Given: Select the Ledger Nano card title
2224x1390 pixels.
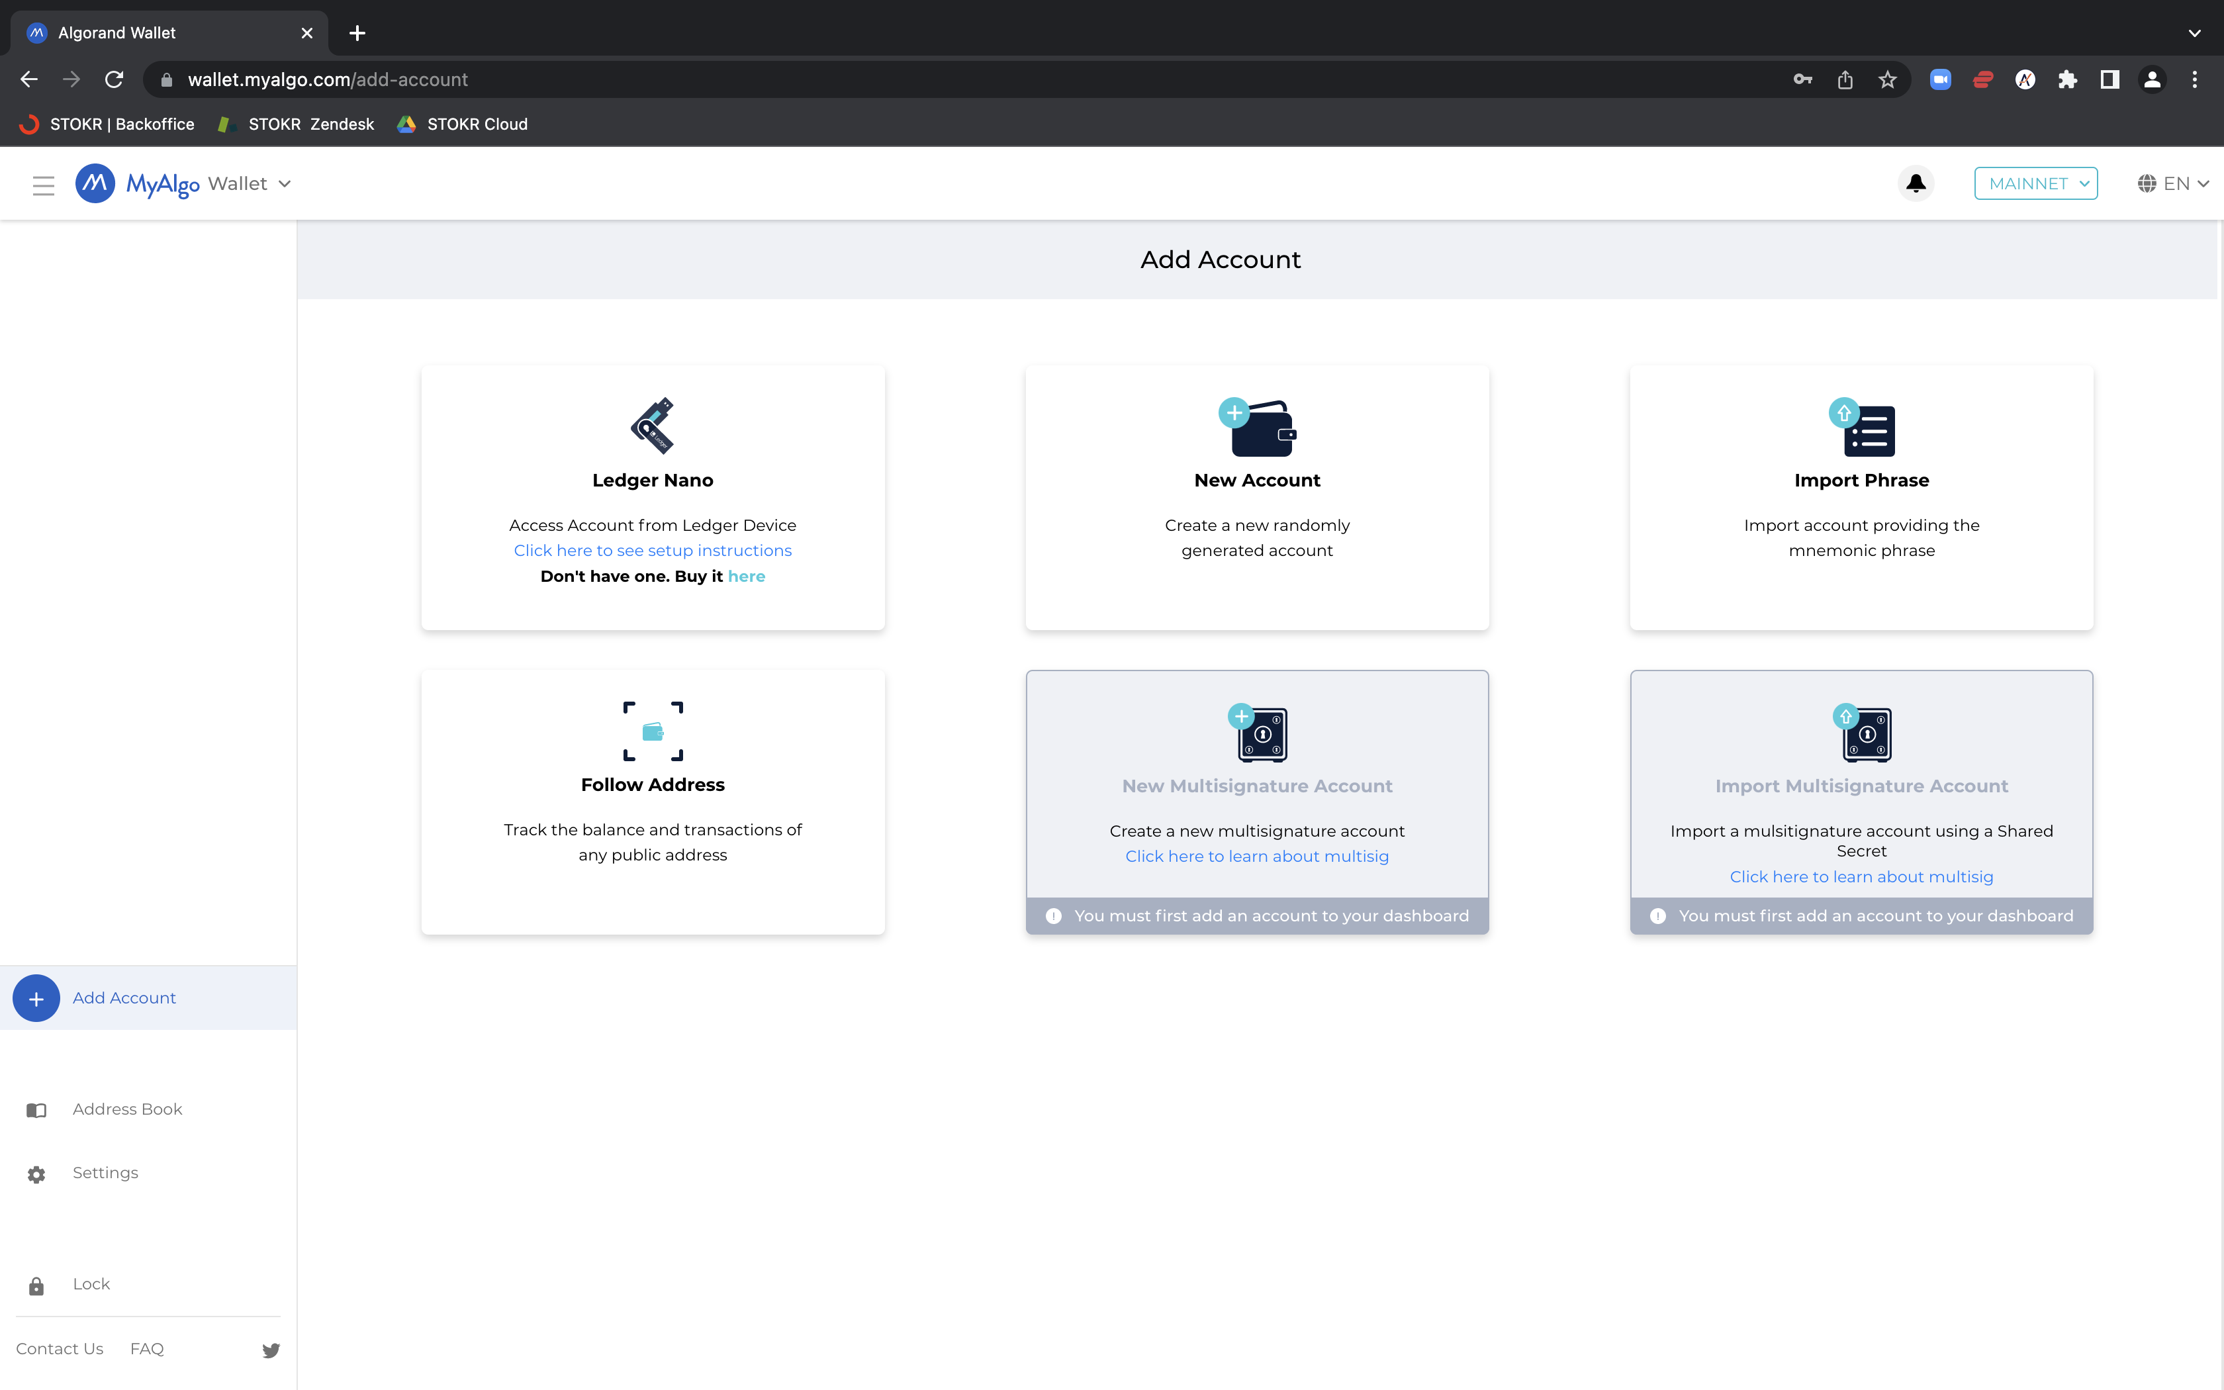Looking at the screenshot, I should (x=653, y=481).
